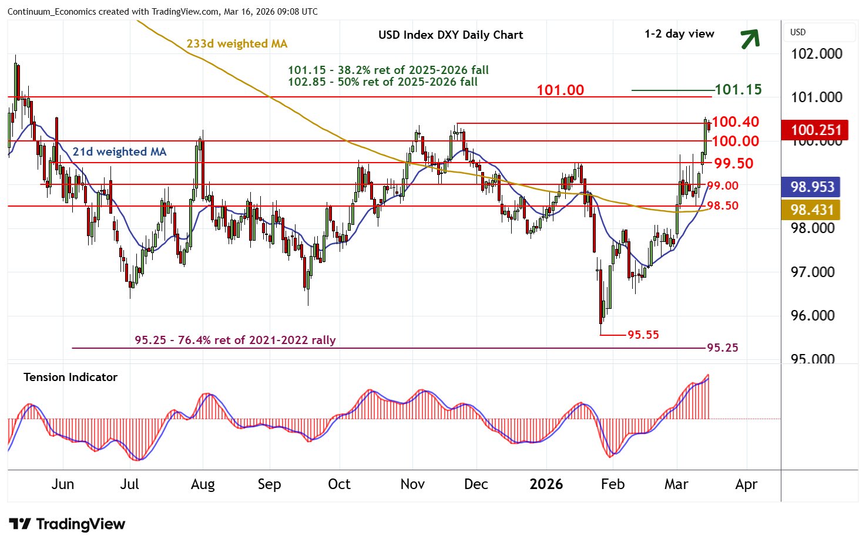The image size is (866, 546).
Task: Click the green upward trend arrow
Action: (x=750, y=39)
